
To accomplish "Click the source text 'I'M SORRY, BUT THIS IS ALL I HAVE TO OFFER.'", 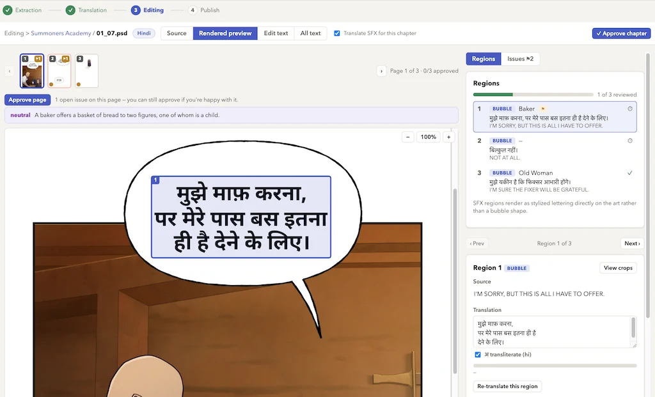I will (539, 294).
